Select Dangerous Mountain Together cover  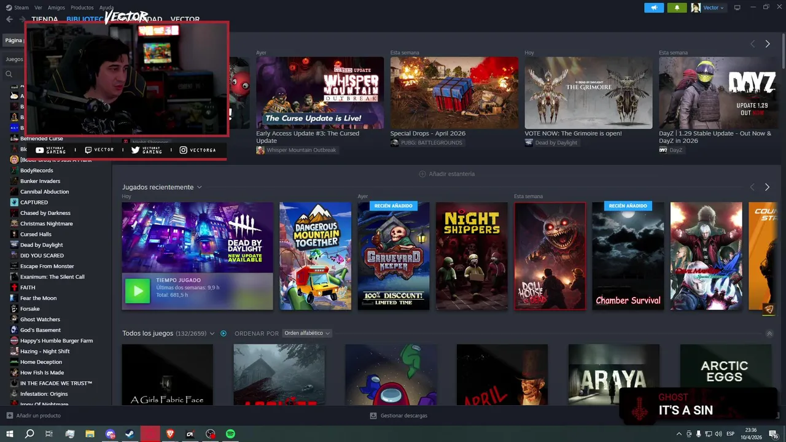[316, 256]
